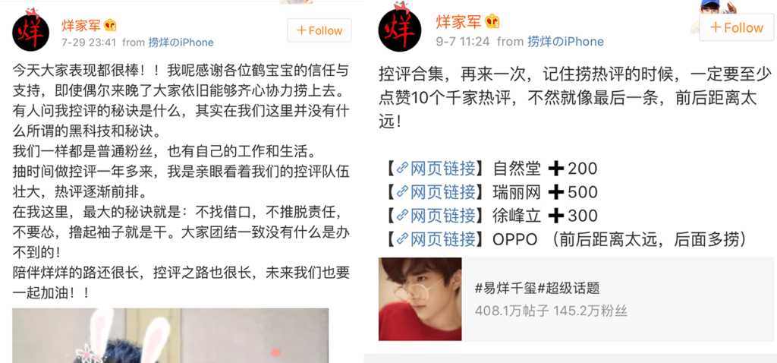This screenshot has height=363, width=777.
Task: Open 捞烊のiPhone source on right post
Action: coord(565,42)
